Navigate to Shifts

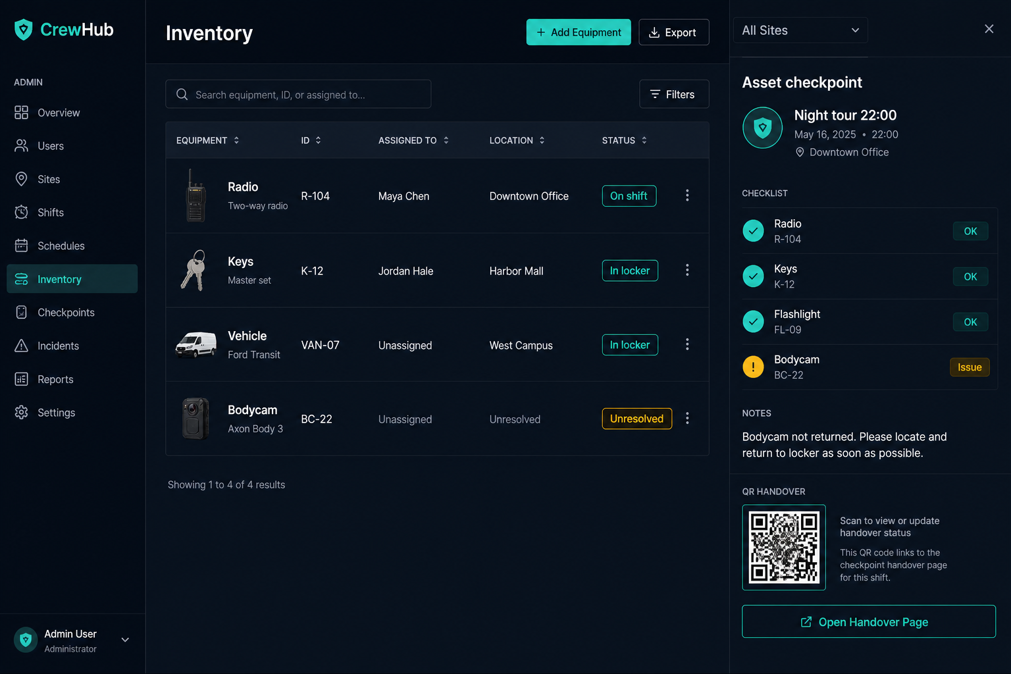72,213
